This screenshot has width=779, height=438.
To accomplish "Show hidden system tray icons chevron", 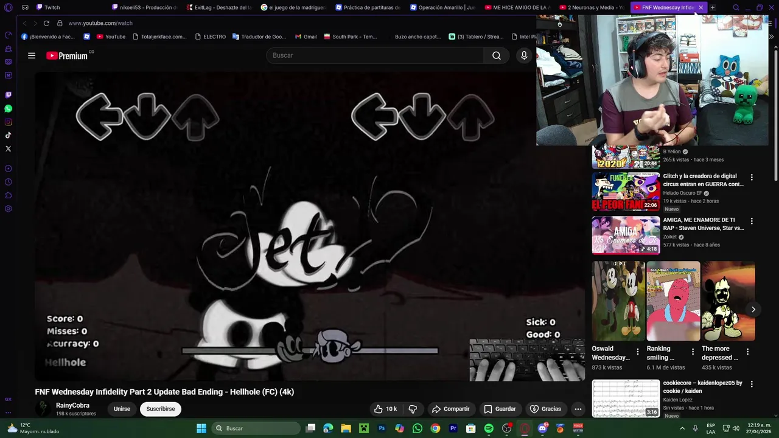I will (x=683, y=428).
